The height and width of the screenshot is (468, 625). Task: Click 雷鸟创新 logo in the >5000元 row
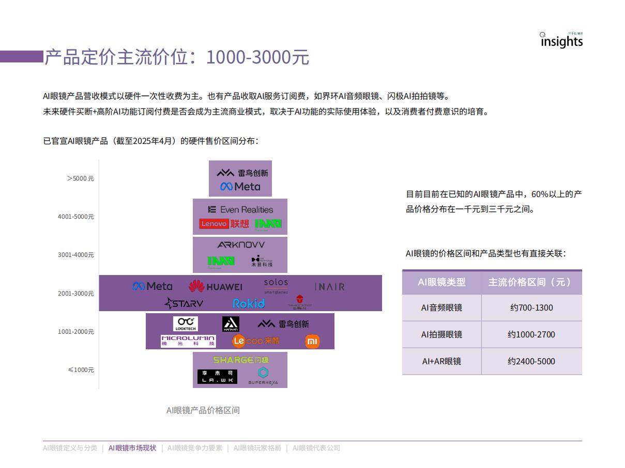pos(242,173)
